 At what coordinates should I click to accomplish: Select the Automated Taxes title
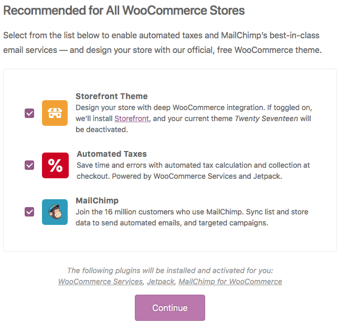click(112, 154)
